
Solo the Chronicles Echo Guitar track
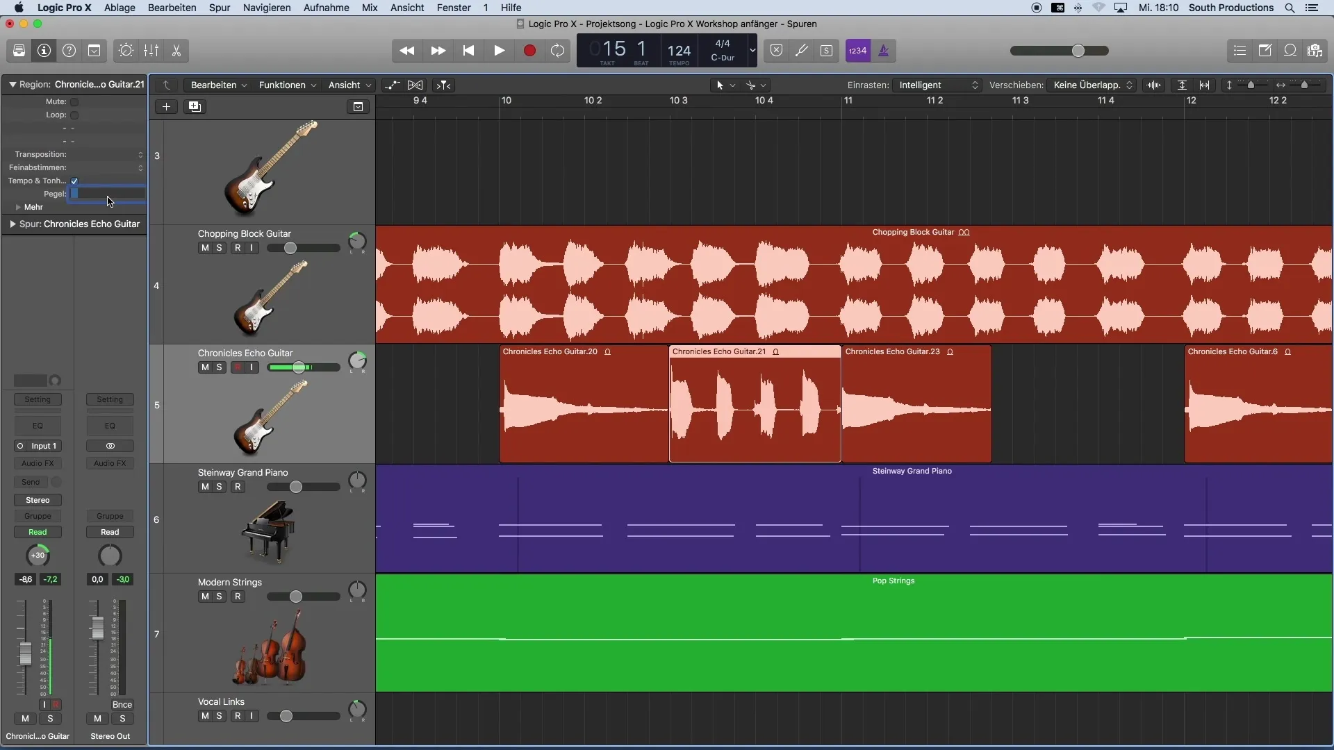[220, 367]
